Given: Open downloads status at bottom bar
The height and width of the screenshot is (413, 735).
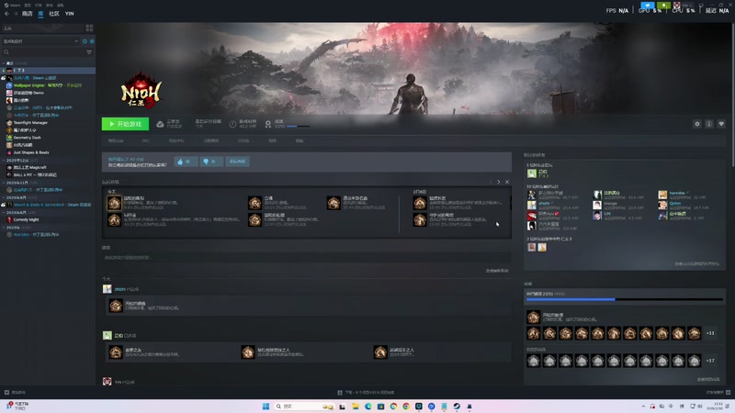Looking at the screenshot, I should [x=366, y=393].
